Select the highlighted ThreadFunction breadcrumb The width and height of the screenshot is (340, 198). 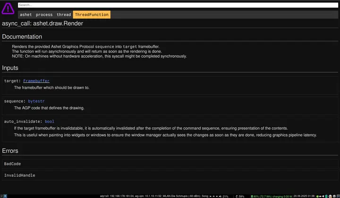coord(92,15)
